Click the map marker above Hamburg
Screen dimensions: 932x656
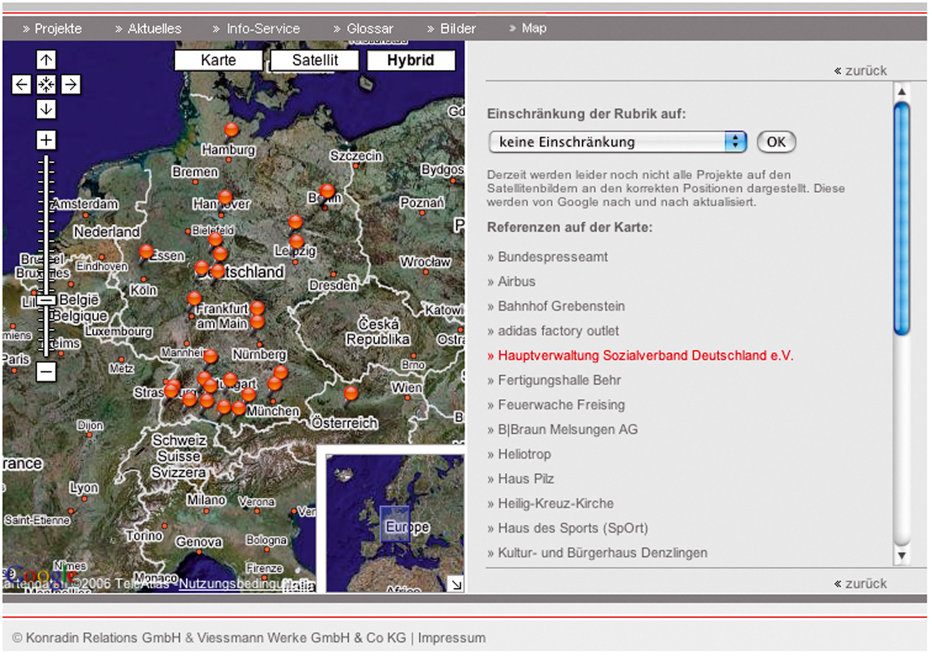[231, 130]
